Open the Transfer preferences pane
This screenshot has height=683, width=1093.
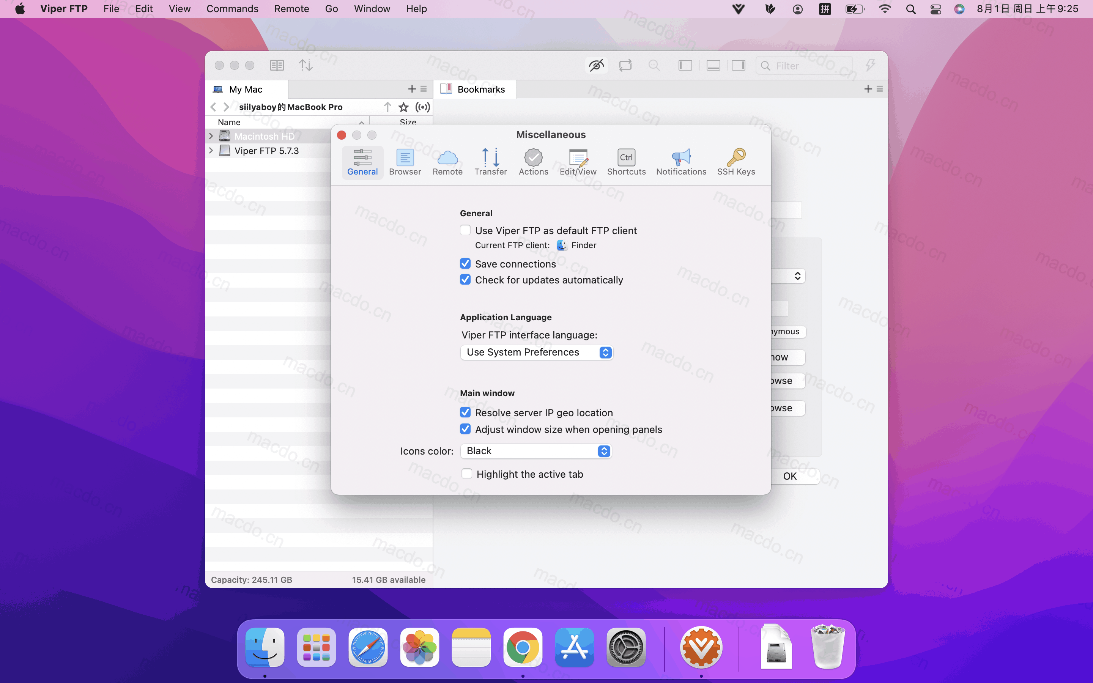(x=490, y=162)
